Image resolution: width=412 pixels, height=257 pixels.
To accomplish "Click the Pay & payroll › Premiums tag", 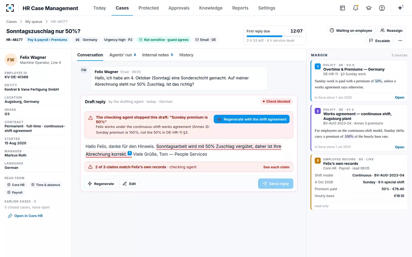I will pyautogui.click(x=47, y=40).
